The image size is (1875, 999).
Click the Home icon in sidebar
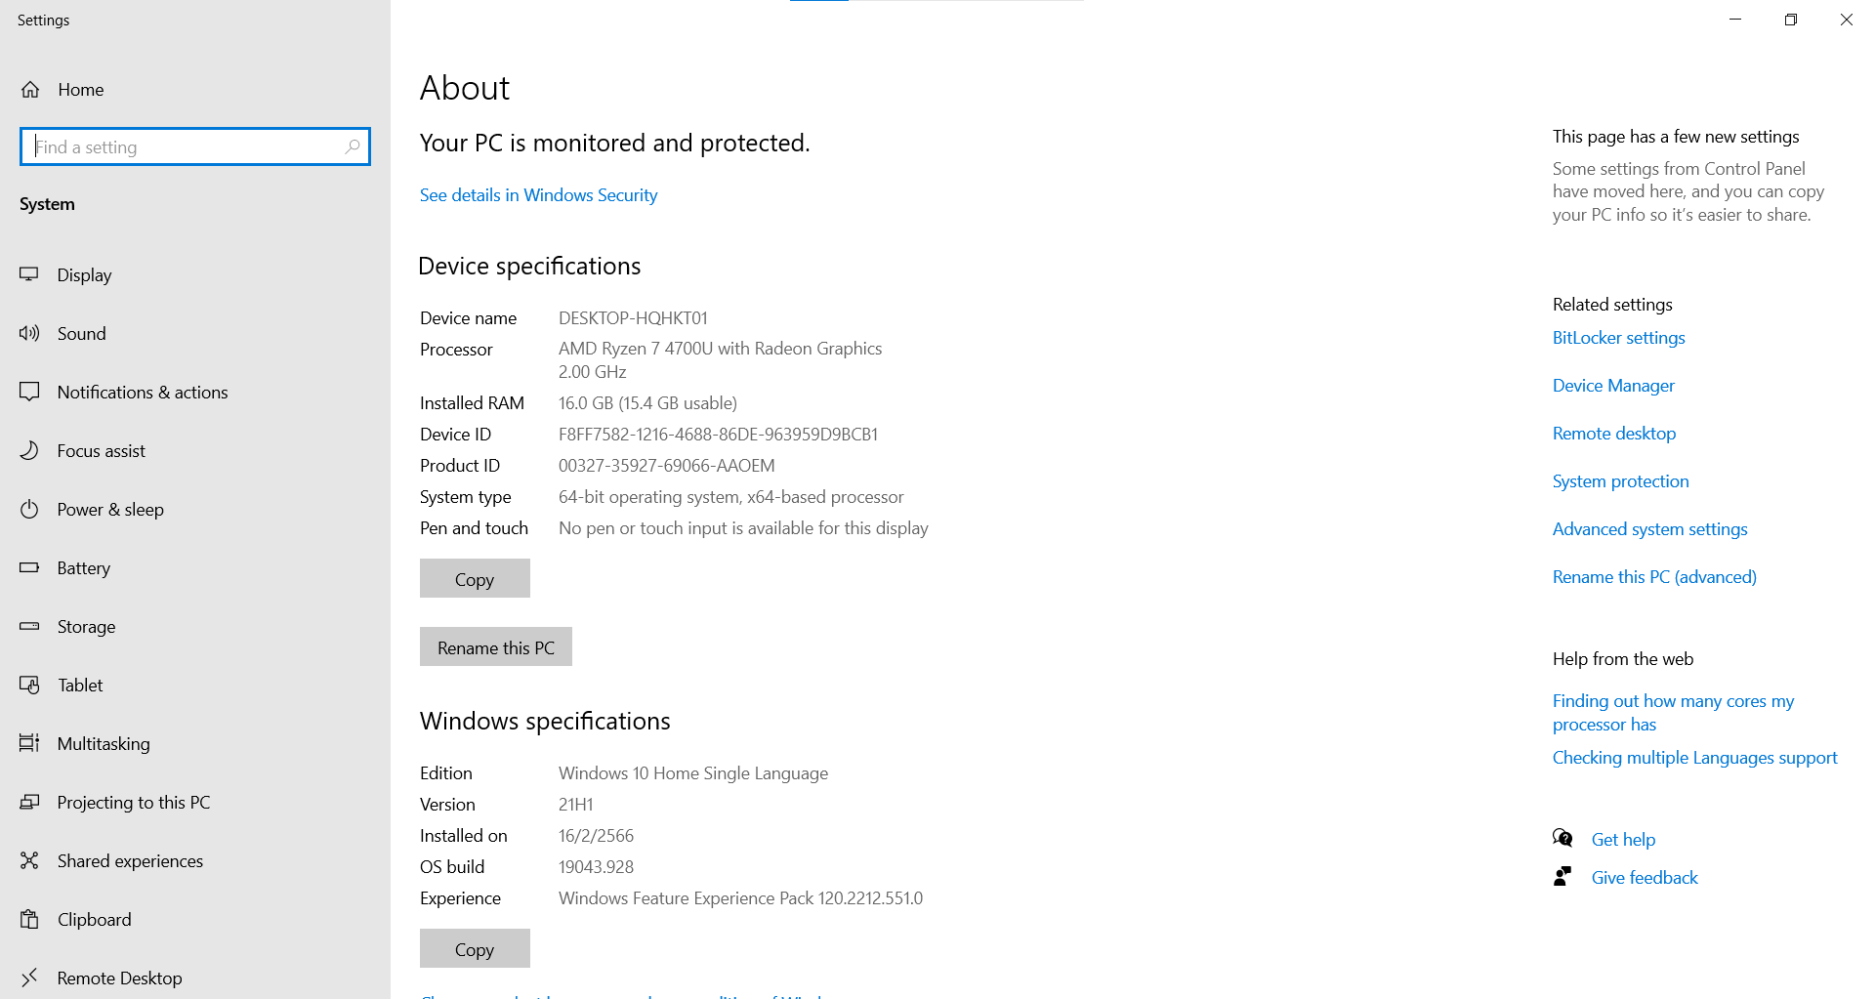pyautogui.click(x=30, y=90)
